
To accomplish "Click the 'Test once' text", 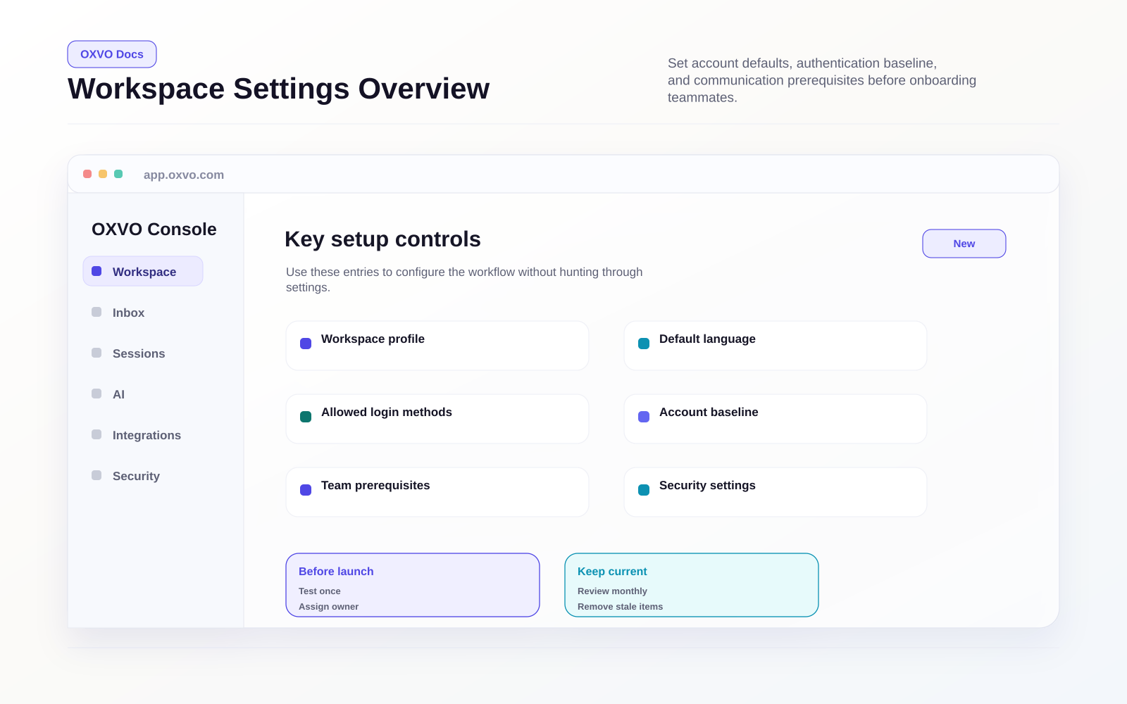I will 320,591.
